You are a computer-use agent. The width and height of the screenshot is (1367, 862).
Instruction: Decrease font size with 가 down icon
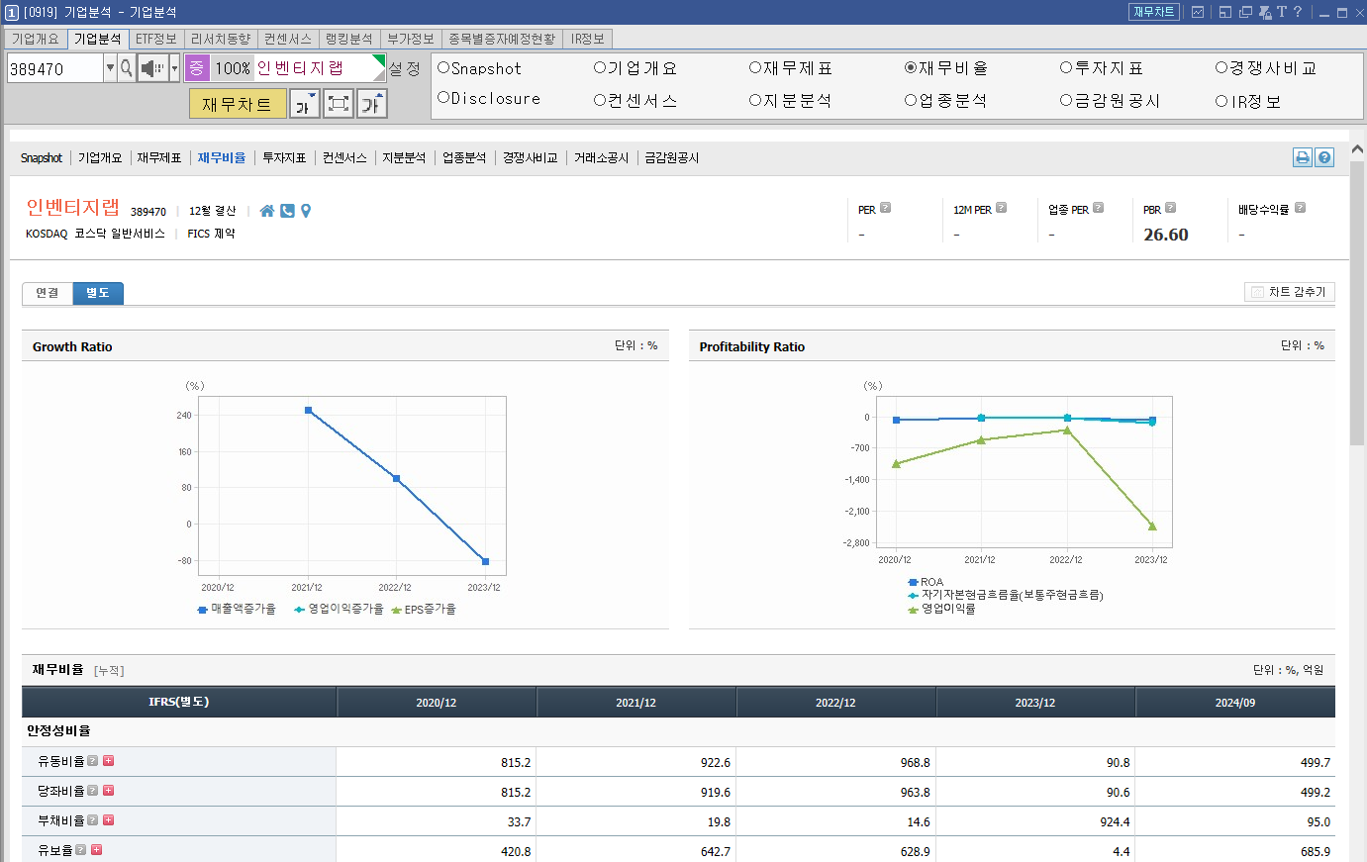(x=304, y=104)
